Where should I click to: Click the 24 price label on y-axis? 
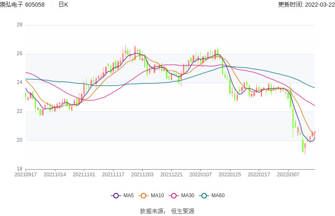pos(19,82)
